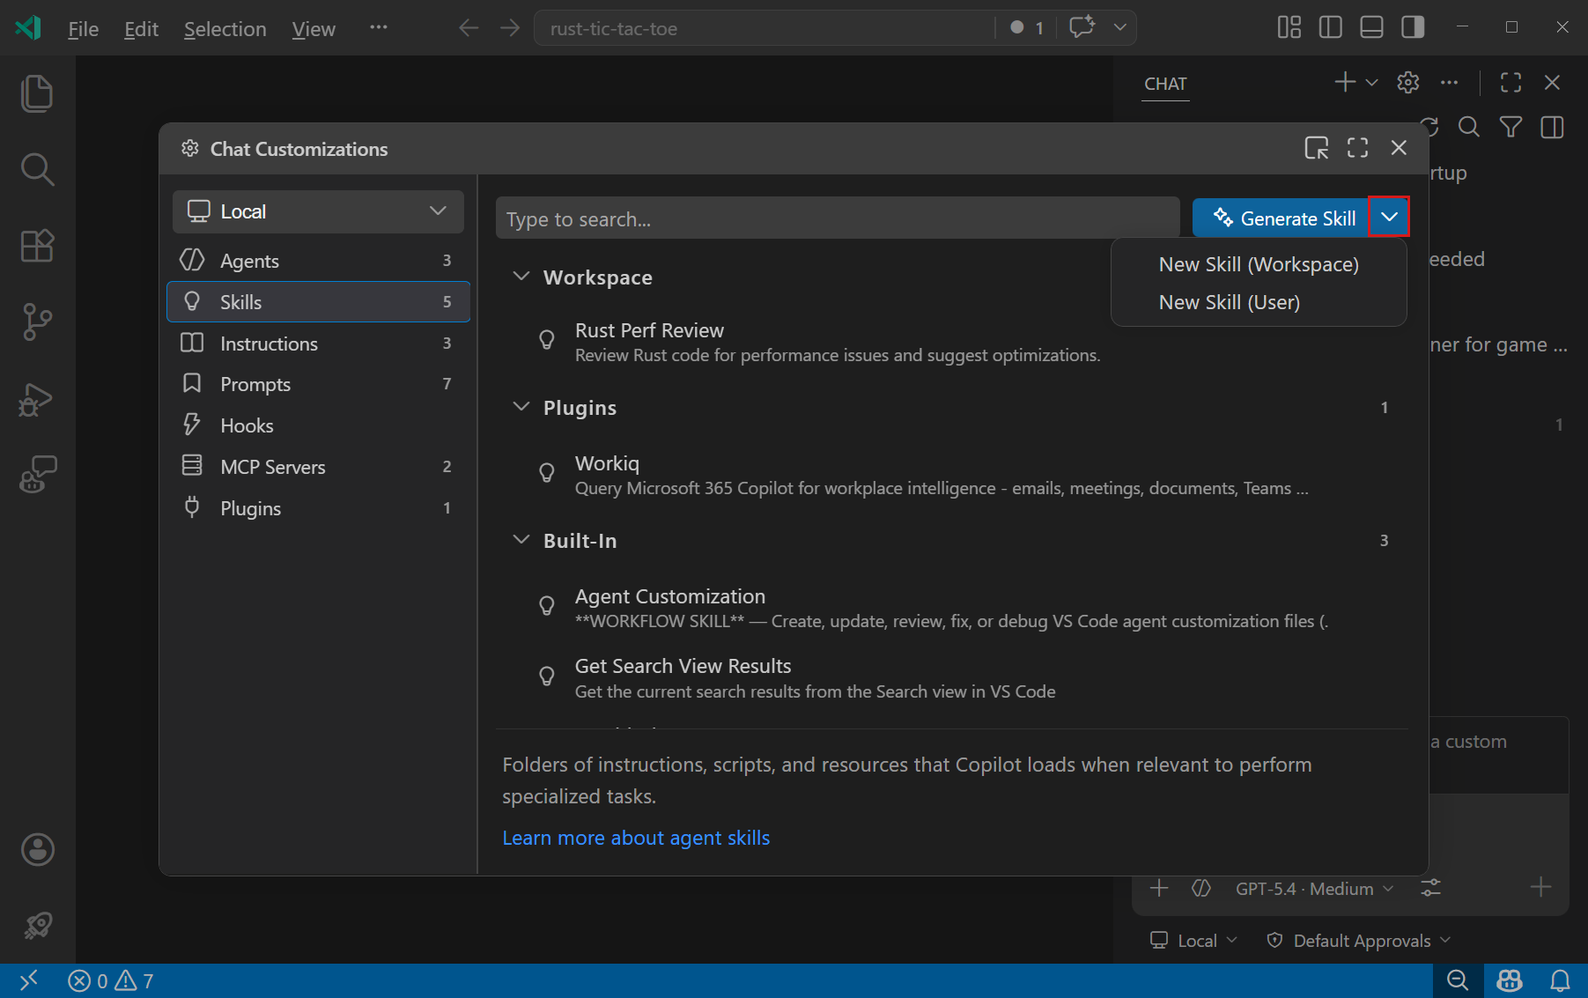Open the chat filter icon
This screenshot has width=1588, height=998.
[1510, 127]
